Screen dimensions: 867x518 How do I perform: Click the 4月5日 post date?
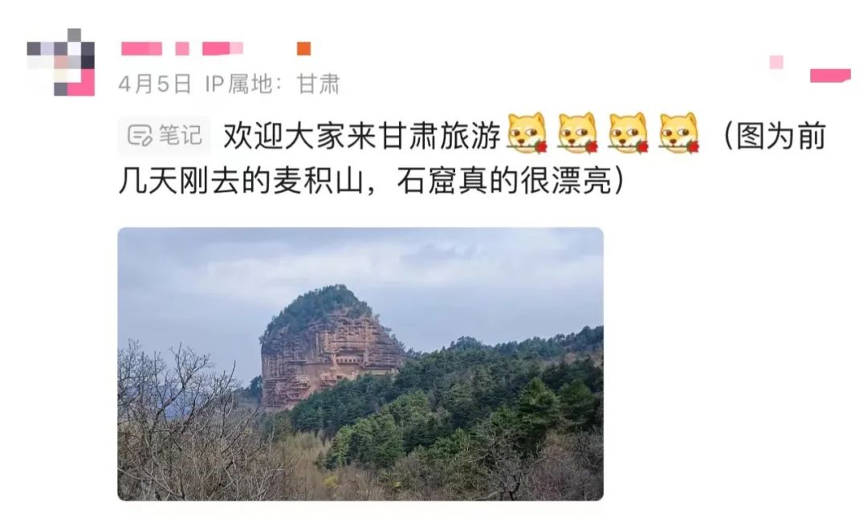tap(155, 84)
